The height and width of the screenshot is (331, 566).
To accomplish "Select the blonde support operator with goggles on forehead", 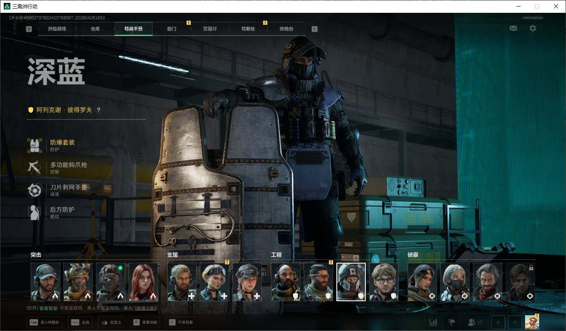I will [x=215, y=282].
